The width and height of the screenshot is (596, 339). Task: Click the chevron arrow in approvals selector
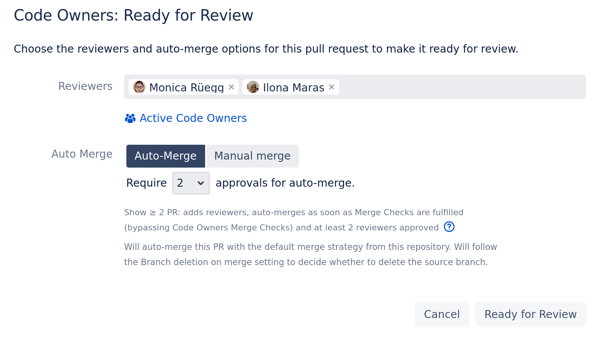(x=201, y=183)
